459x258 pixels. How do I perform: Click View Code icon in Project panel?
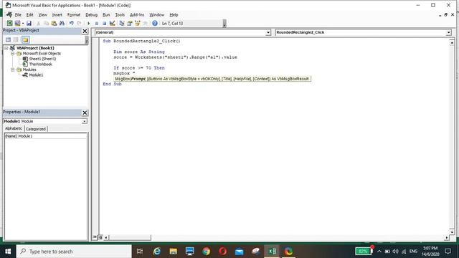[x=8, y=39]
